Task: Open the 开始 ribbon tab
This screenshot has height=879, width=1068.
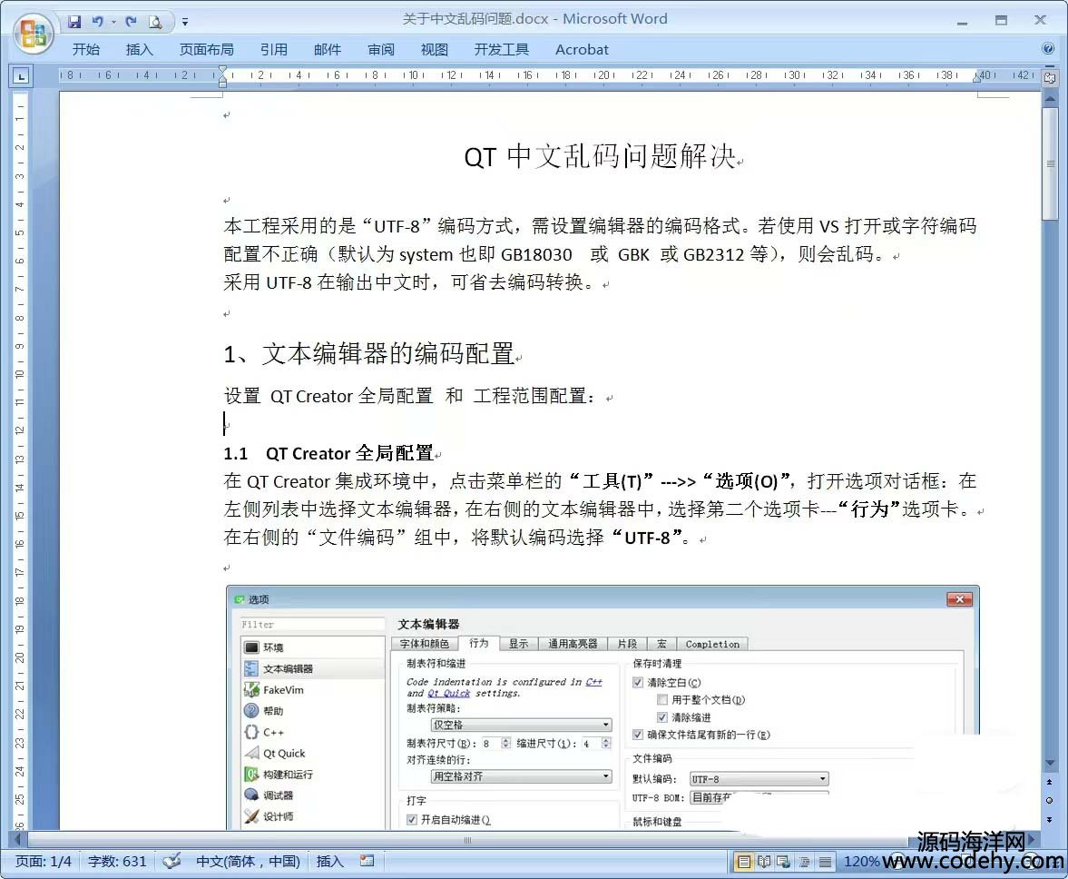Action: (x=86, y=50)
